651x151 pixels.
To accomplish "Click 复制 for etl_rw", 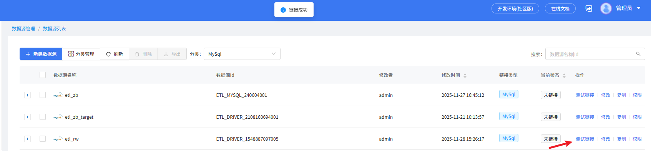I will 621,139.
